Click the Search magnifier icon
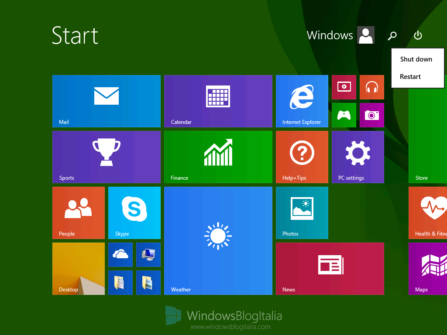The height and width of the screenshot is (335, 447). click(x=392, y=36)
